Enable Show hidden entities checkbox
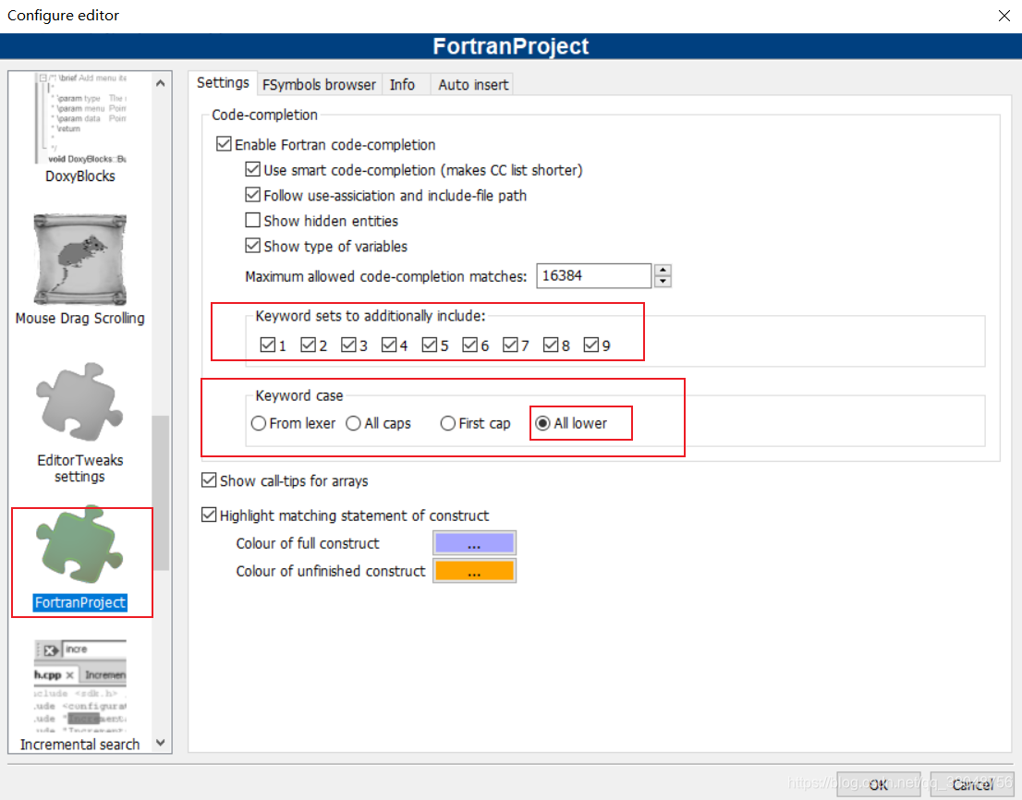Viewport: 1022px width, 800px height. click(252, 220)
